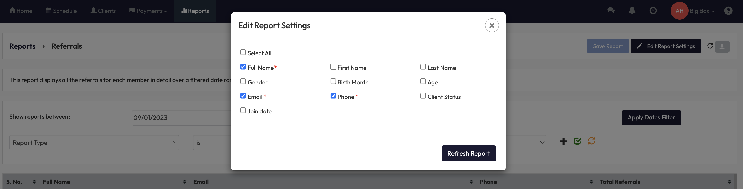Open the notifications bell

click(632, 11)
